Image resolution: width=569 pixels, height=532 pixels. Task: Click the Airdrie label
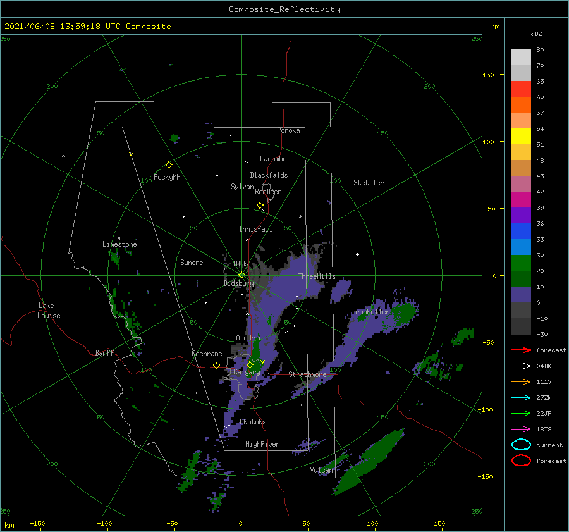pyautogui.click(x=249, y=338)
